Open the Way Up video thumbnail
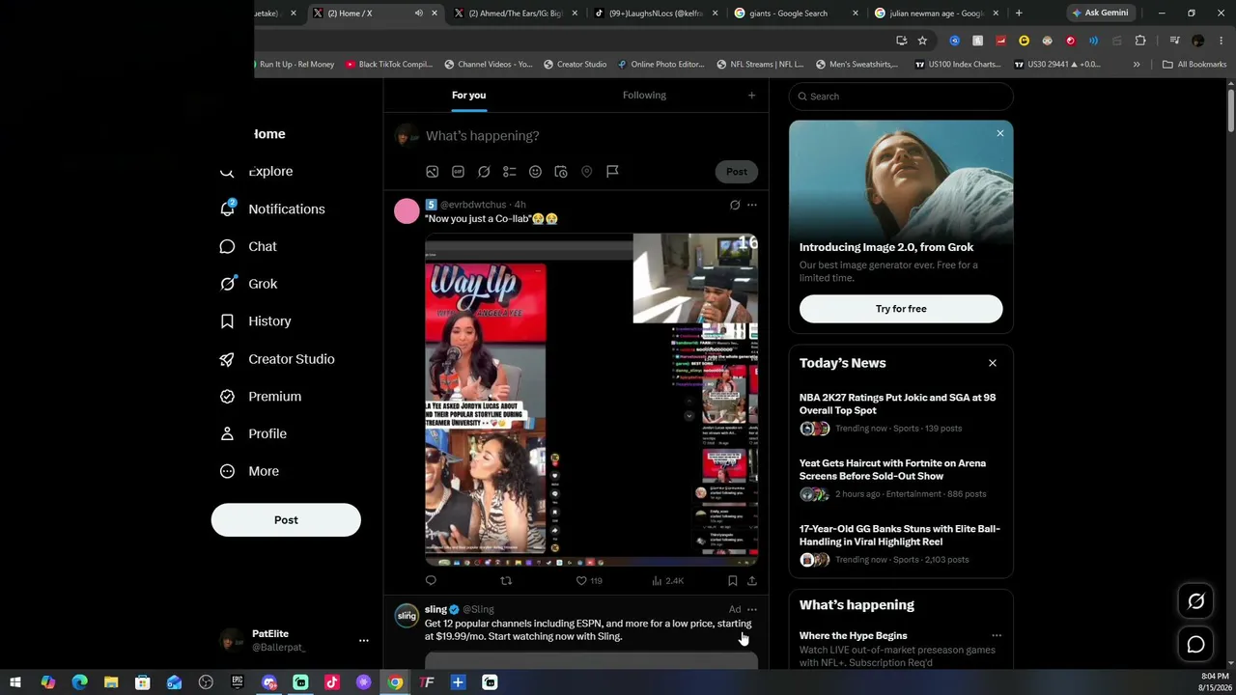This screenshot has width=1236, height=695. point(591,400)
